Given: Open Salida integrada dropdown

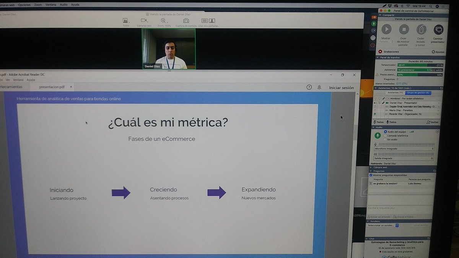Looking at the screenshot, I should [404, 158].
